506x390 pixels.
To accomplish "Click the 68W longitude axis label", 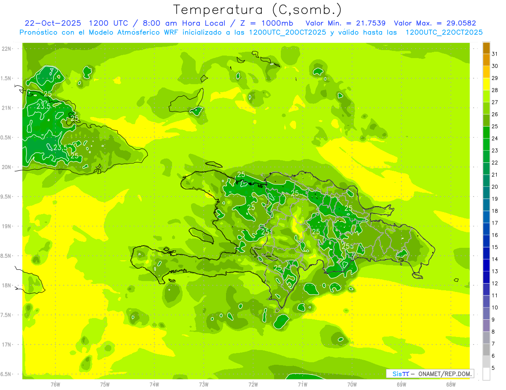I will 450,384.
